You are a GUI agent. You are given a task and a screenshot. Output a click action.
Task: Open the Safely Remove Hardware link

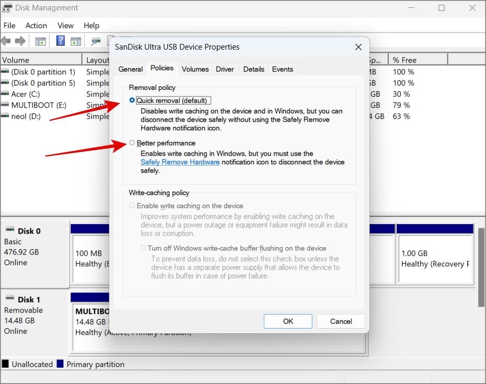tap(180, 162)
